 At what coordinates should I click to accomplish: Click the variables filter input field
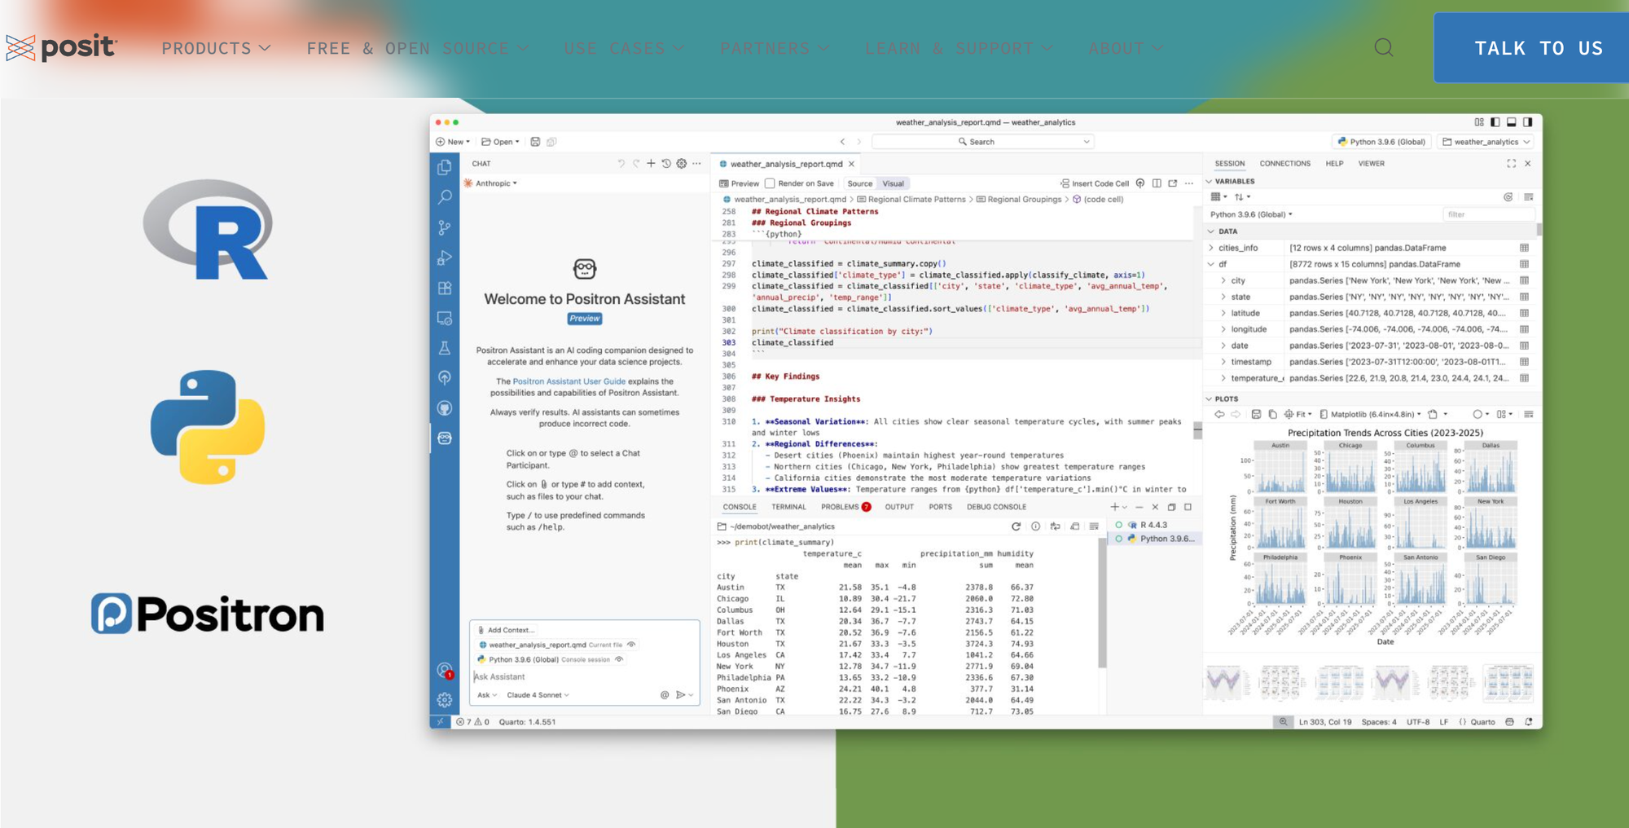[x=1488, y=214]
